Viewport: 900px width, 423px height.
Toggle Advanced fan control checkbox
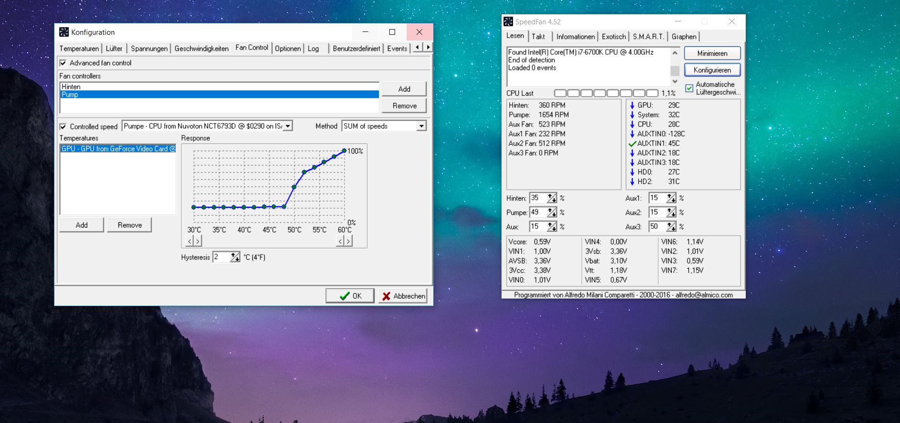click(x=63, y=63)
